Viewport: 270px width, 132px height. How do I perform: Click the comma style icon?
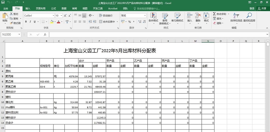(x=134, y=22)
